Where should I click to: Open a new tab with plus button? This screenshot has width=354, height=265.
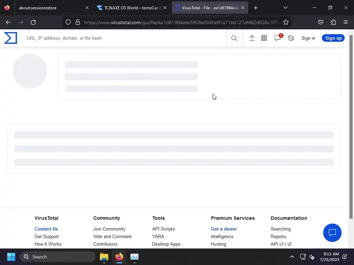pyautogui.click(x=255, y=8)
